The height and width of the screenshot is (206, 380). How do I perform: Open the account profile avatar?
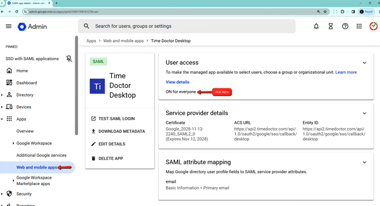373,26
